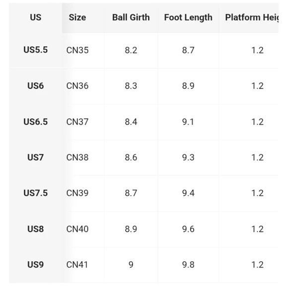Click foot length value 9.1
The width and height of the screenshot is (287, 288).
point(188,122)
